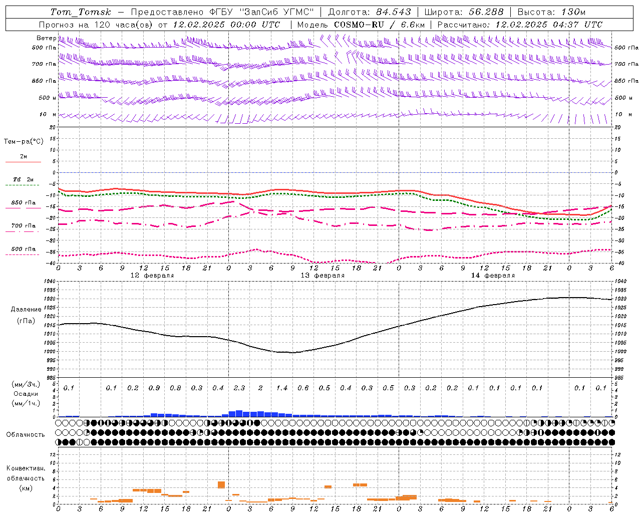Click the Модель COSMO-RU / 6.6км label

pos(361,25)
